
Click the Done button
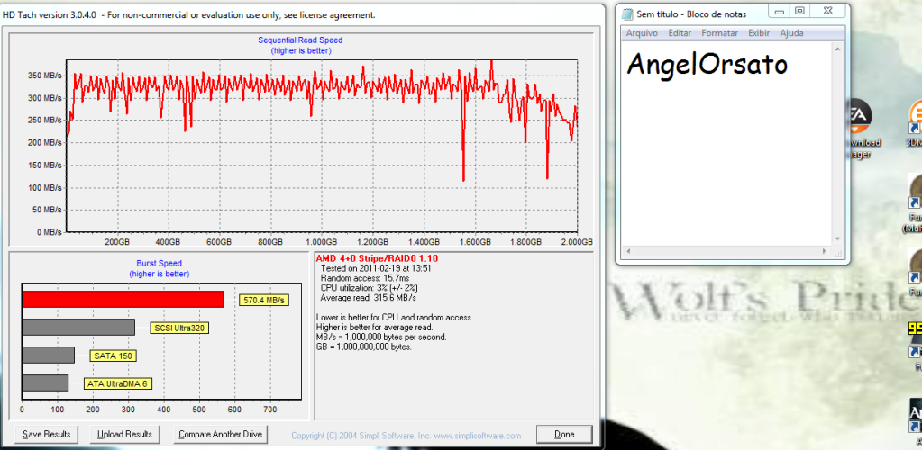564,434
